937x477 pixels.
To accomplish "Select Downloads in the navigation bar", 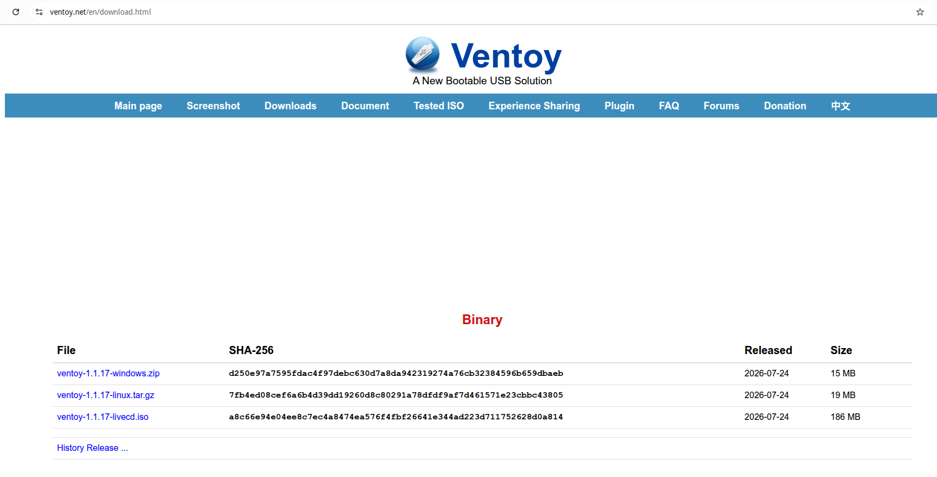I will (291, 106).
